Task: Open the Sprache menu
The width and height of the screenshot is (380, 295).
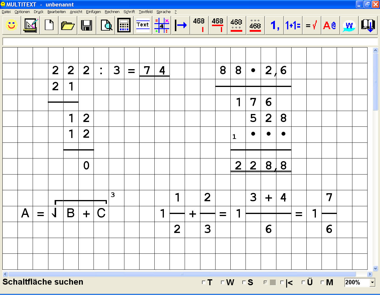Action: tap(163, 12)
